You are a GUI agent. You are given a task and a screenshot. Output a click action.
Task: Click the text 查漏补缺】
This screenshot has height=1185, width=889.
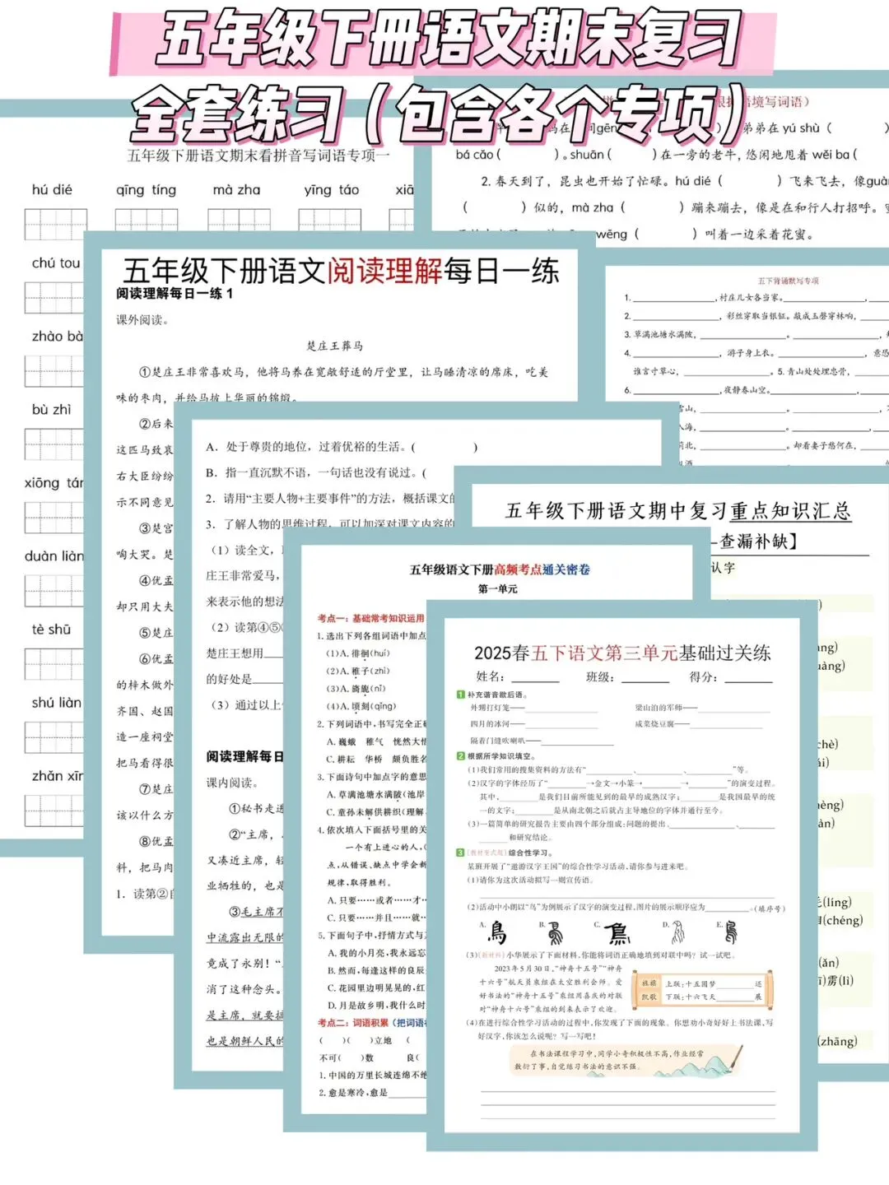pyautogui.click(x=758, y=541)
